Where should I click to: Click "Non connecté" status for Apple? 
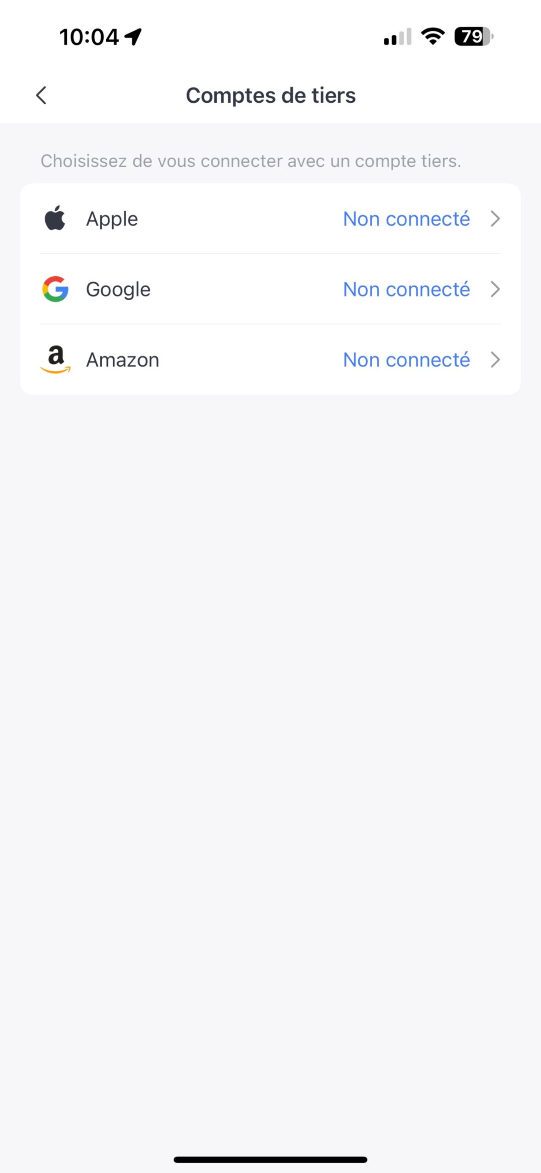[406, 219]
